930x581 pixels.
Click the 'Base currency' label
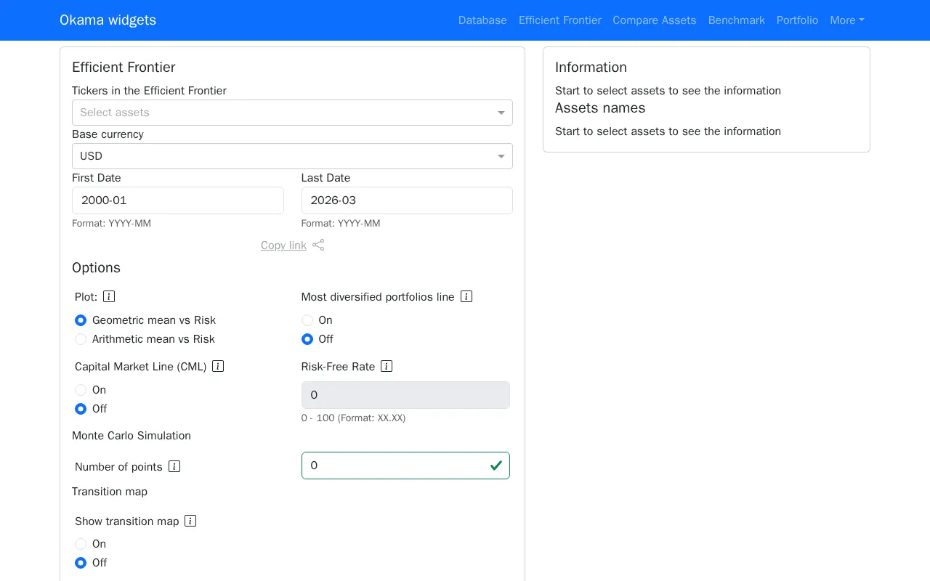coord(108,134)
